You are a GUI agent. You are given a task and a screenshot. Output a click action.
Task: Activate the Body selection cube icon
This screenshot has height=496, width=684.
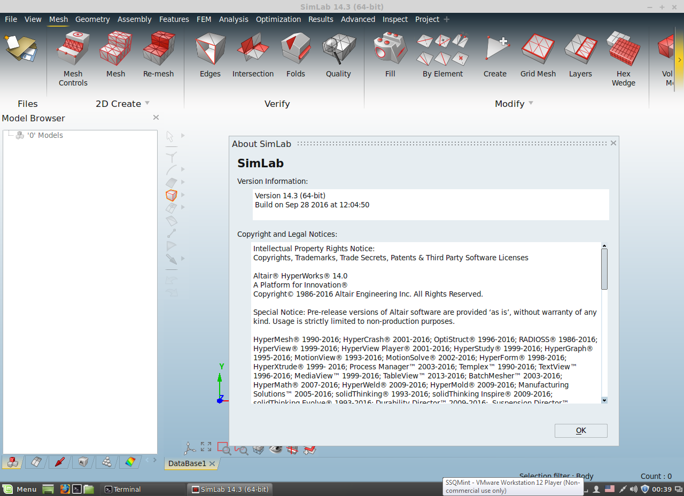(x=172, y=195)
